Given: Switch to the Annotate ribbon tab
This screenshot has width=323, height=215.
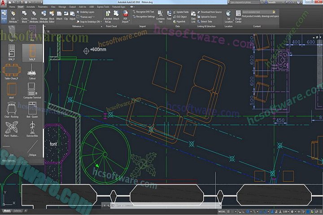Looking at the screenshot, I should click(x=31, y=7).
